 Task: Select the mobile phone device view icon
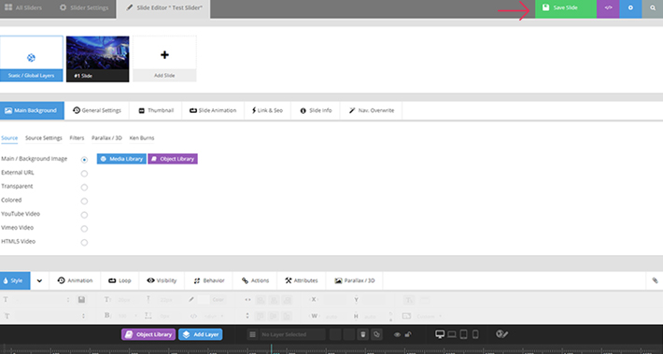pos(475,334)
